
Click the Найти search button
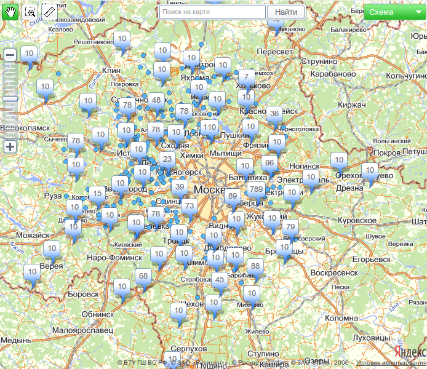coord(285,12)
